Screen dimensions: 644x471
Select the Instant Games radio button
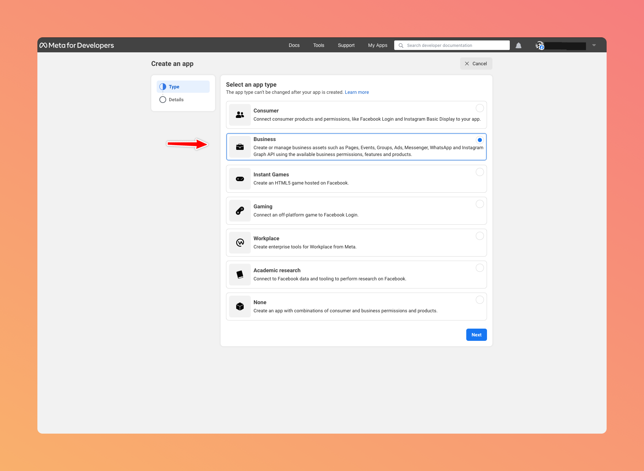point(480,172)
